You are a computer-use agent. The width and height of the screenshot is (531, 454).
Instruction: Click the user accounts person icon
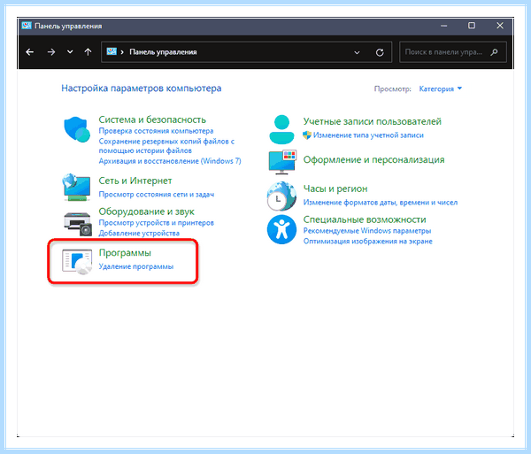[281, 130]
